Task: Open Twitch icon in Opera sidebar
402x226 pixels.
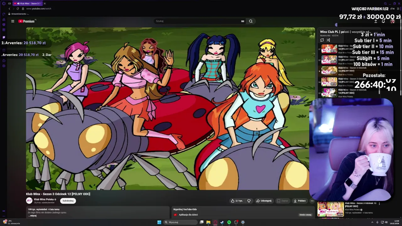Action: pos(4,37)
